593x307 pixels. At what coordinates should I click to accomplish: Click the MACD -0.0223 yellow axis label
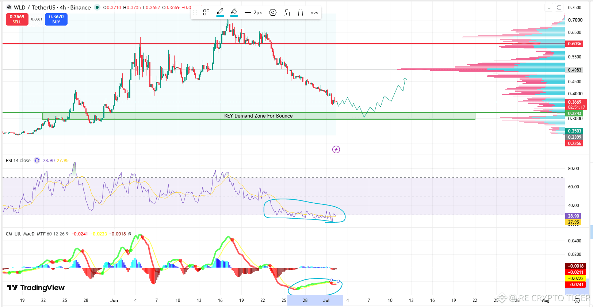(x=576, y=279)
